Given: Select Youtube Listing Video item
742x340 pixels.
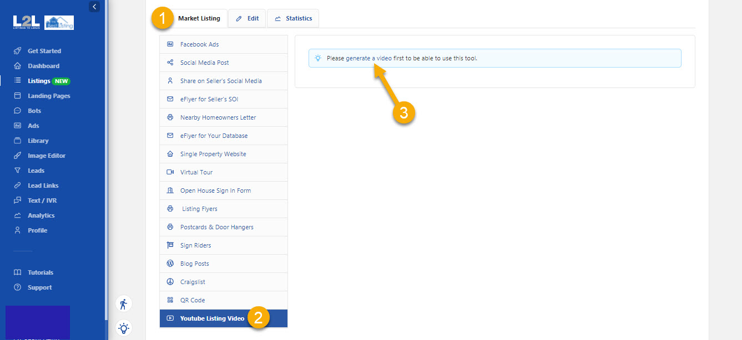Looking at the screenshot, I should click(x=212, y=318).
